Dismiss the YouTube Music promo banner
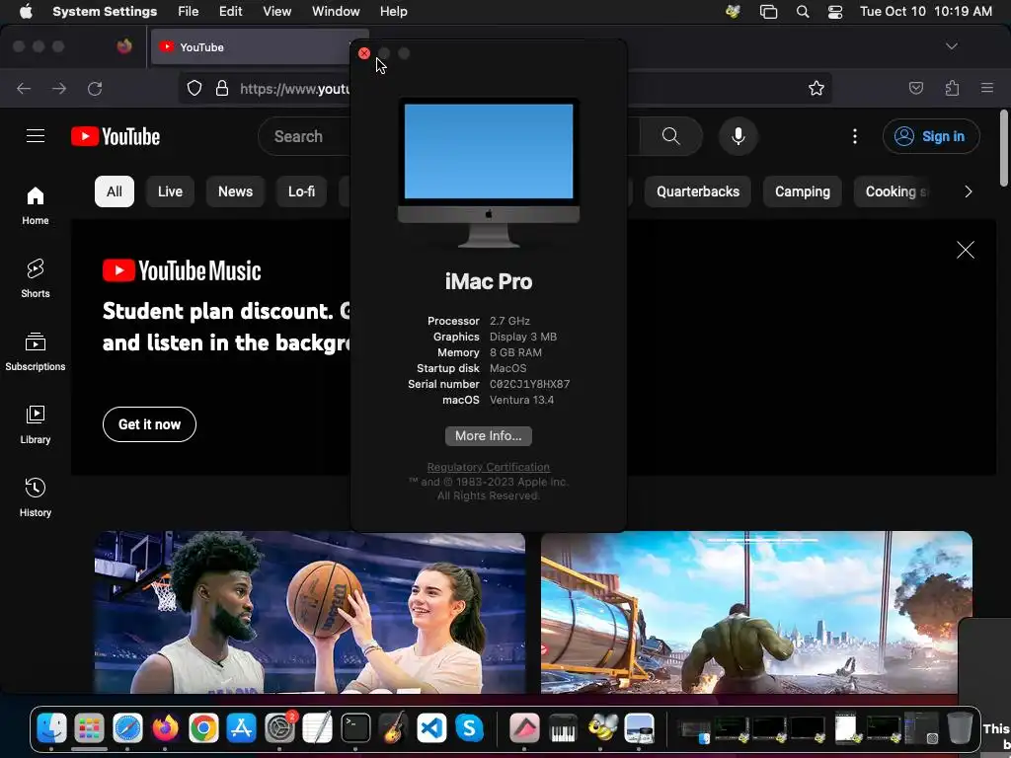 (x=966, y=250)
